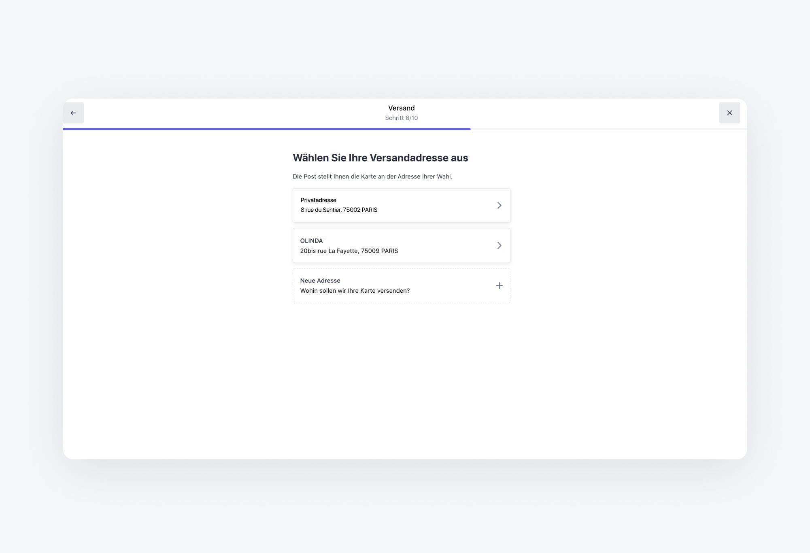Click the Schritt 6/10 step label
The image size is (810, 553).
click(x=401, y=118)
